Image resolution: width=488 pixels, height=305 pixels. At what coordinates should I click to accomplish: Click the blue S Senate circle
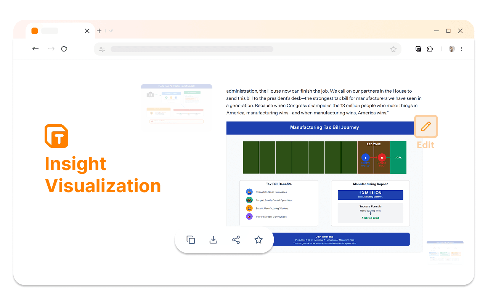pos(366,157)
